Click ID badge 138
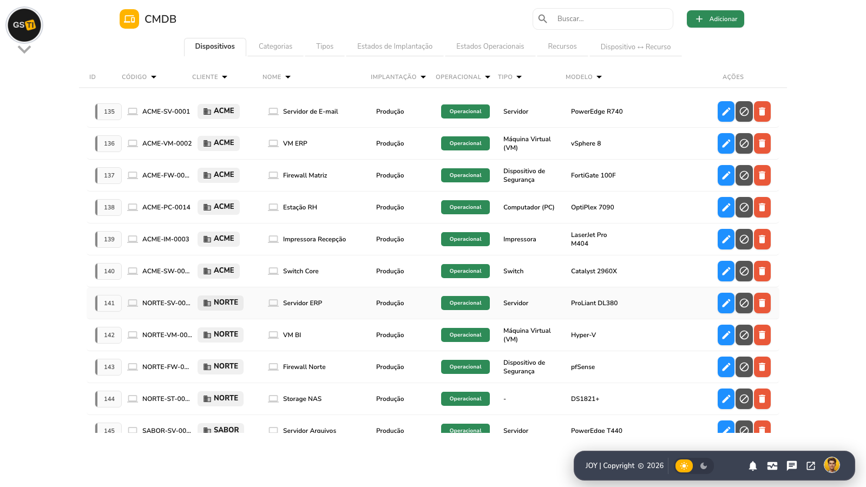The height and width of the screenshot is (487, 866). [109, 207]
